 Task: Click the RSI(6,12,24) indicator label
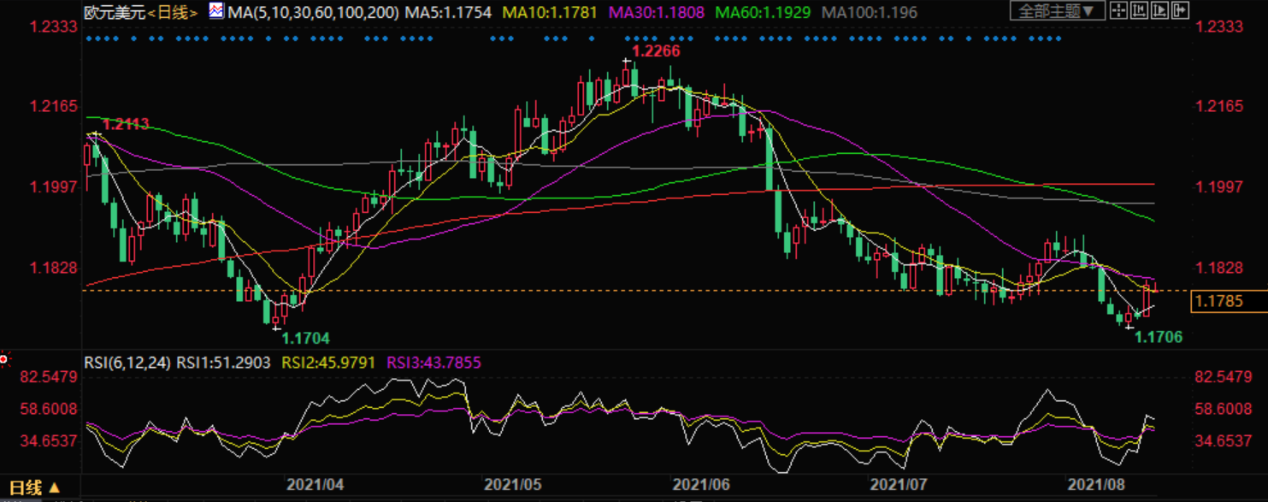coord(127,363)
